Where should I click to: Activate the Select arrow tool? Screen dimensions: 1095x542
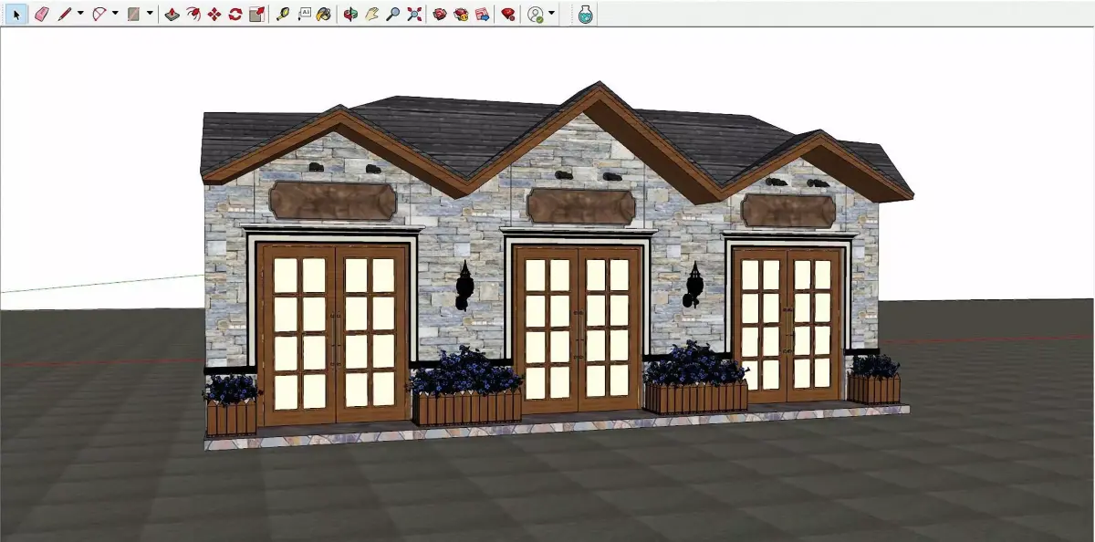pyautogui.click(x=16, y=14)
